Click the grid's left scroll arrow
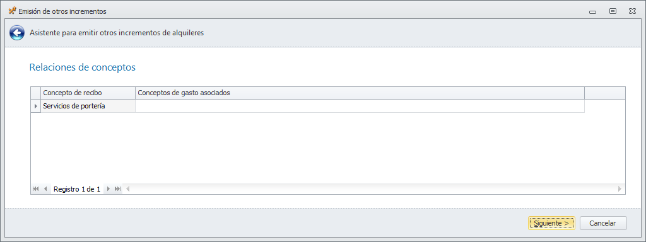Screen dimensions: 646x242 [x=127, y=189]
